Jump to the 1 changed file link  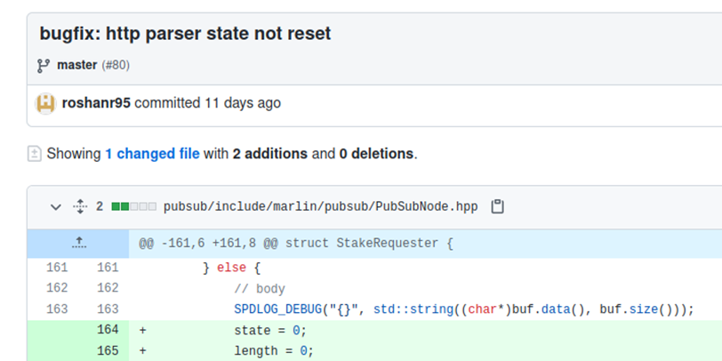152,153
